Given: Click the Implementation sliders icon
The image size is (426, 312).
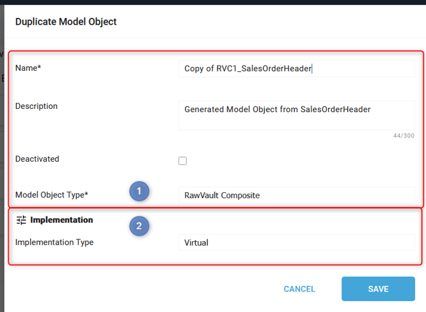Looking at the screenshot, I should tap(21, 220).
